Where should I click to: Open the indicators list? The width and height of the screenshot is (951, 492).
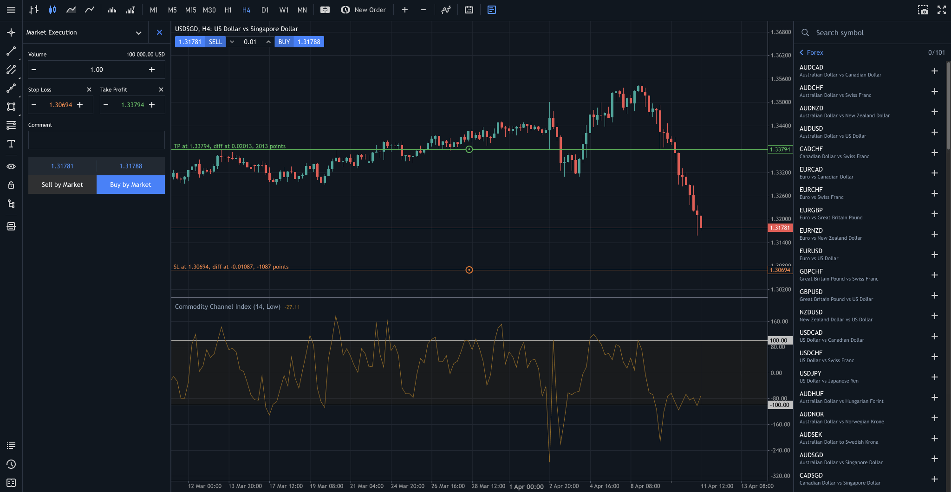click(x=446, y=9)
